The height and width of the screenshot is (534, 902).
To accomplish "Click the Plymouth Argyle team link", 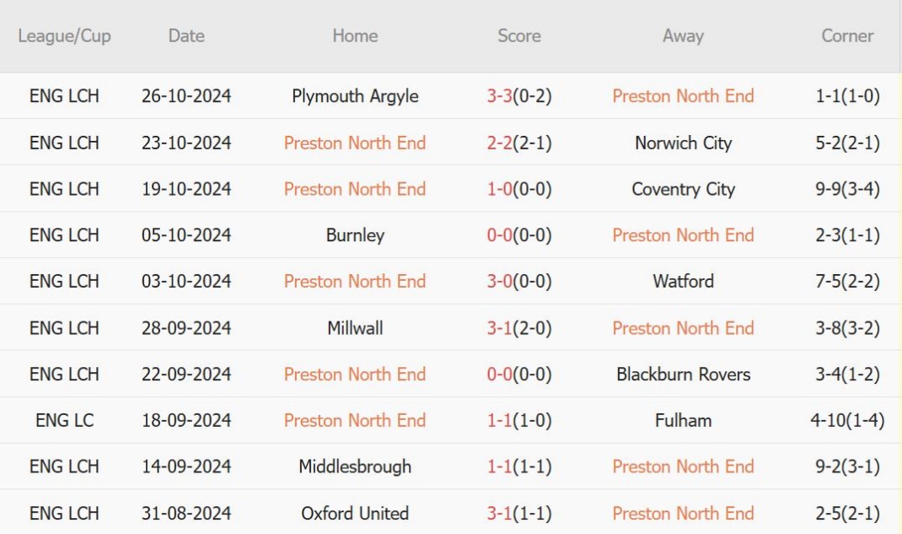I will [355, 96].
